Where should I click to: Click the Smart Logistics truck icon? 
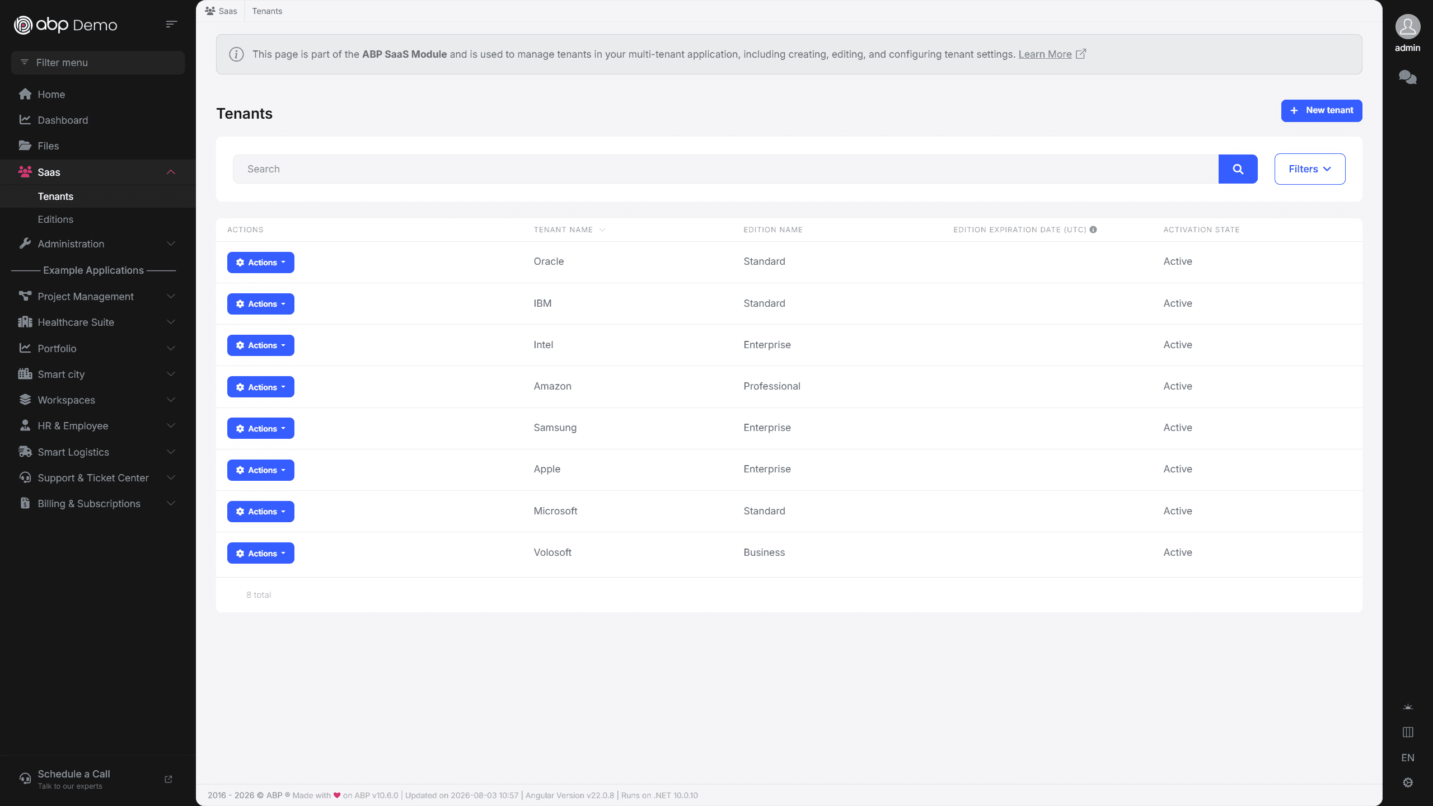[x=25, y=452]
